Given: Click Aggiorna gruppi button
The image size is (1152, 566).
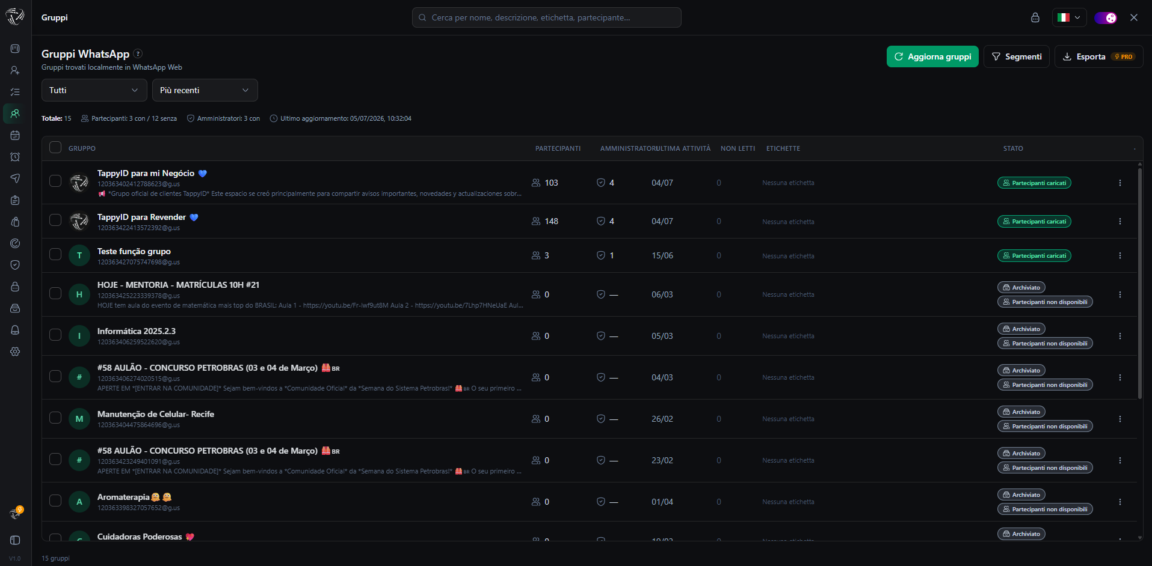Looking at the screenshot, I should coord(932,56).
